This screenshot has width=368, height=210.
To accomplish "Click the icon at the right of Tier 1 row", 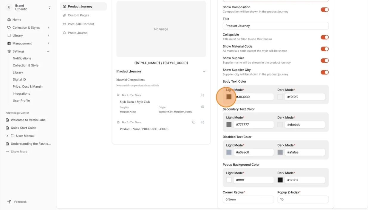I will pos(202,95).
